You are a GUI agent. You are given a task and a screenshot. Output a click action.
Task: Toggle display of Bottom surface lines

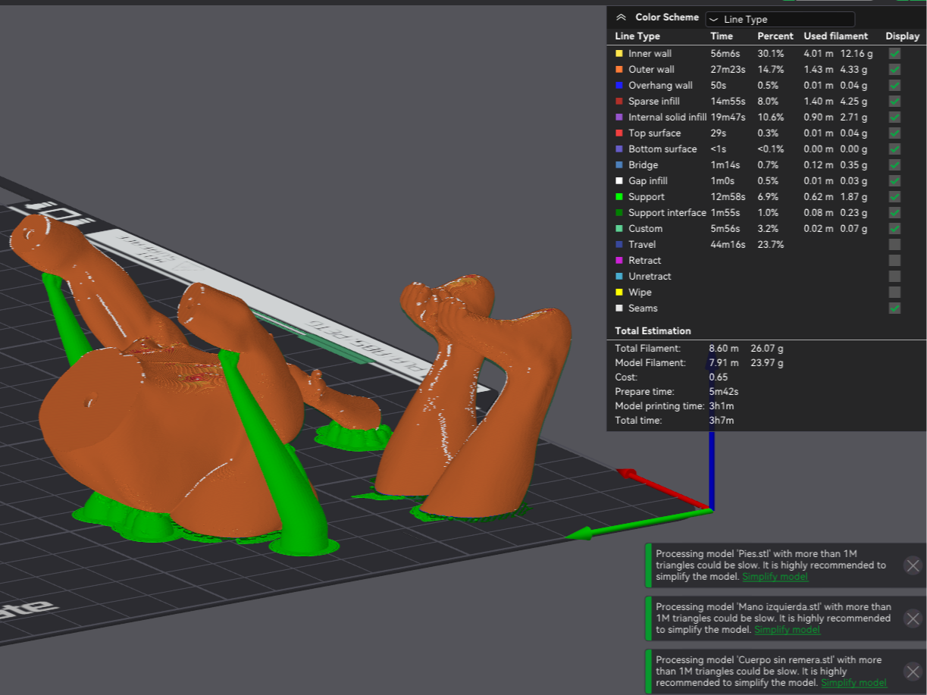895,149
